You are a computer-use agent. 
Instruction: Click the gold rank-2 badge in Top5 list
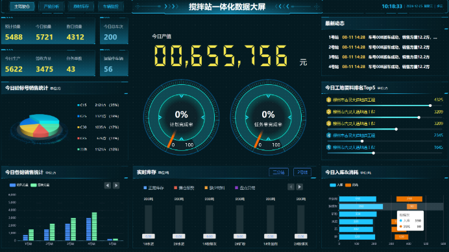[329, 111]
